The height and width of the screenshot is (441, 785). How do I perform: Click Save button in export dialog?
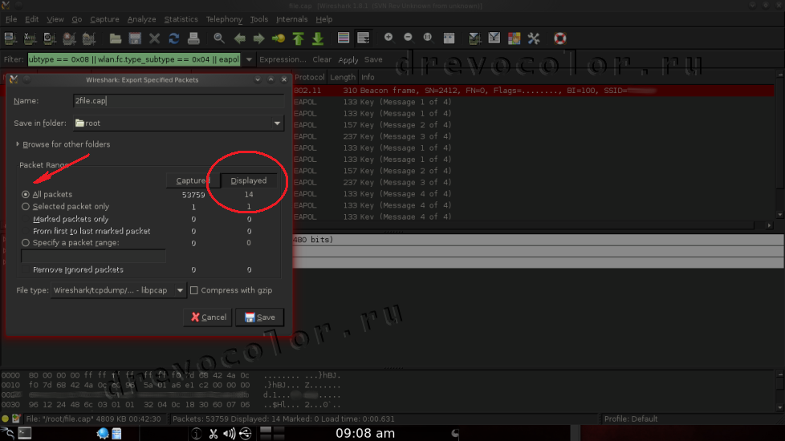point(260,317)
